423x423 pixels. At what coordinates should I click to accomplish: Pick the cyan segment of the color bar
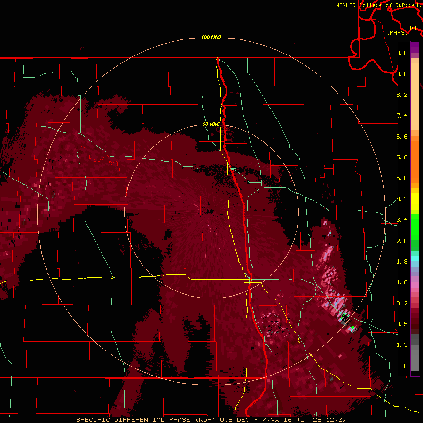pos(415,258)
